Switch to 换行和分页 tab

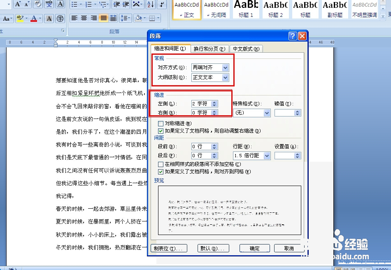[209, 49]
